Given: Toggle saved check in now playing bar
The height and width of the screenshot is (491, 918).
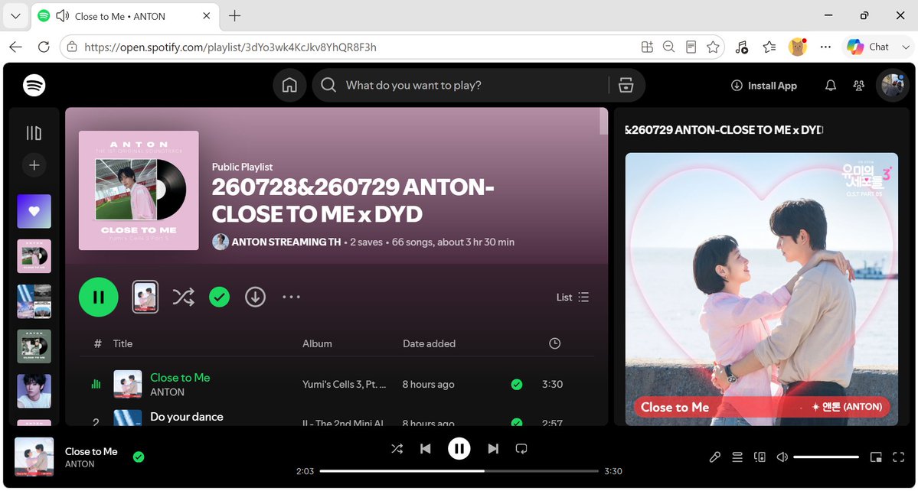Looking at the screenshot, I should pos(138,457).
